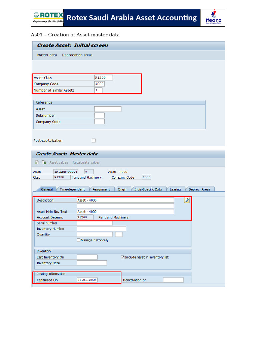The width and height of the screenshot is (256, 342).
Task: Click the Deactivation on date field
Action: coord(173,280)
